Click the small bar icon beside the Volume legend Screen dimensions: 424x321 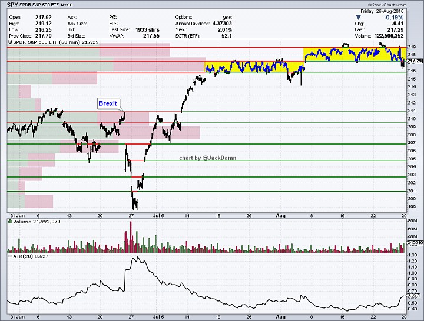10,222
